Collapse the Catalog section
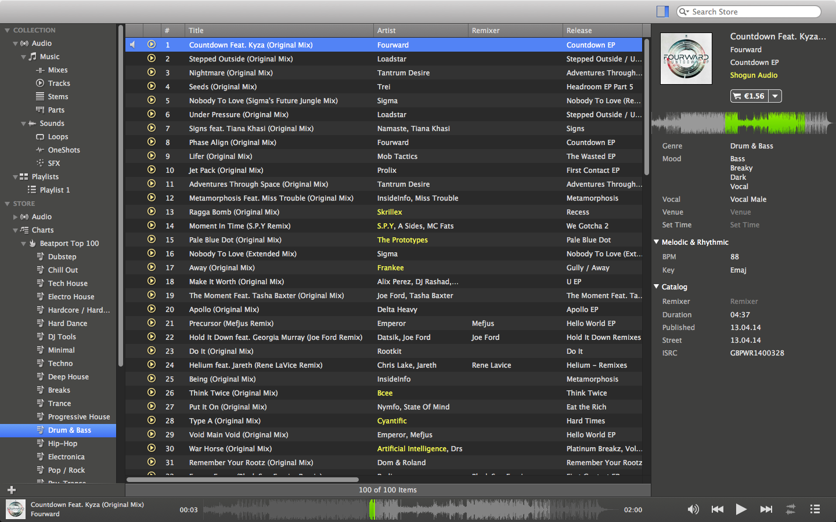Image resolution: width=836 pixels, height=522 pixels. tap(657, 287)
